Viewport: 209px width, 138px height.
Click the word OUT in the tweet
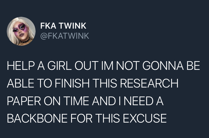86,67
